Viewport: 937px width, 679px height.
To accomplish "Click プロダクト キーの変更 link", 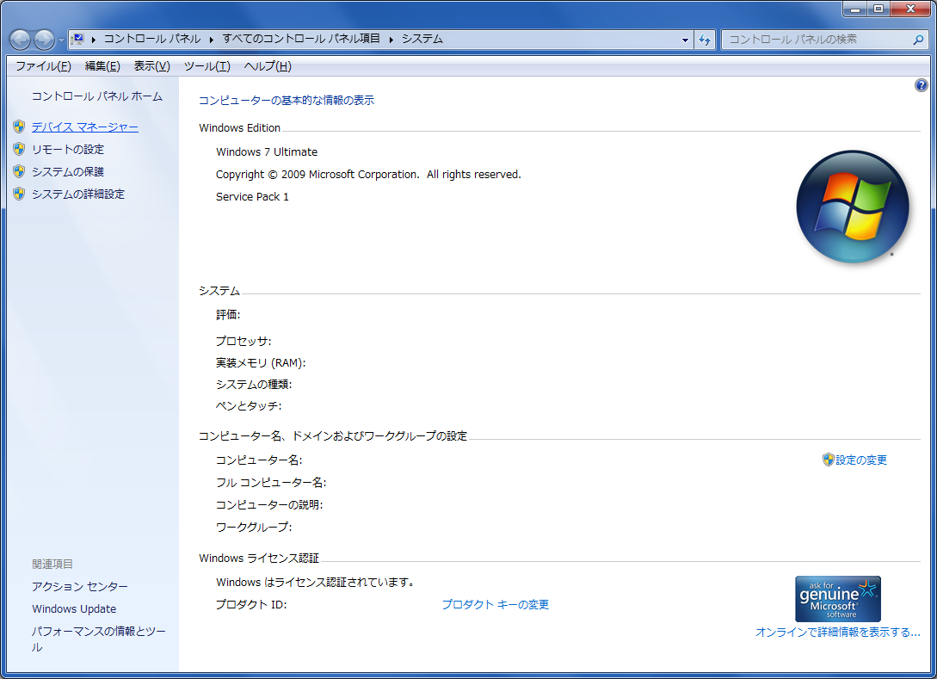I will point(496,605).
